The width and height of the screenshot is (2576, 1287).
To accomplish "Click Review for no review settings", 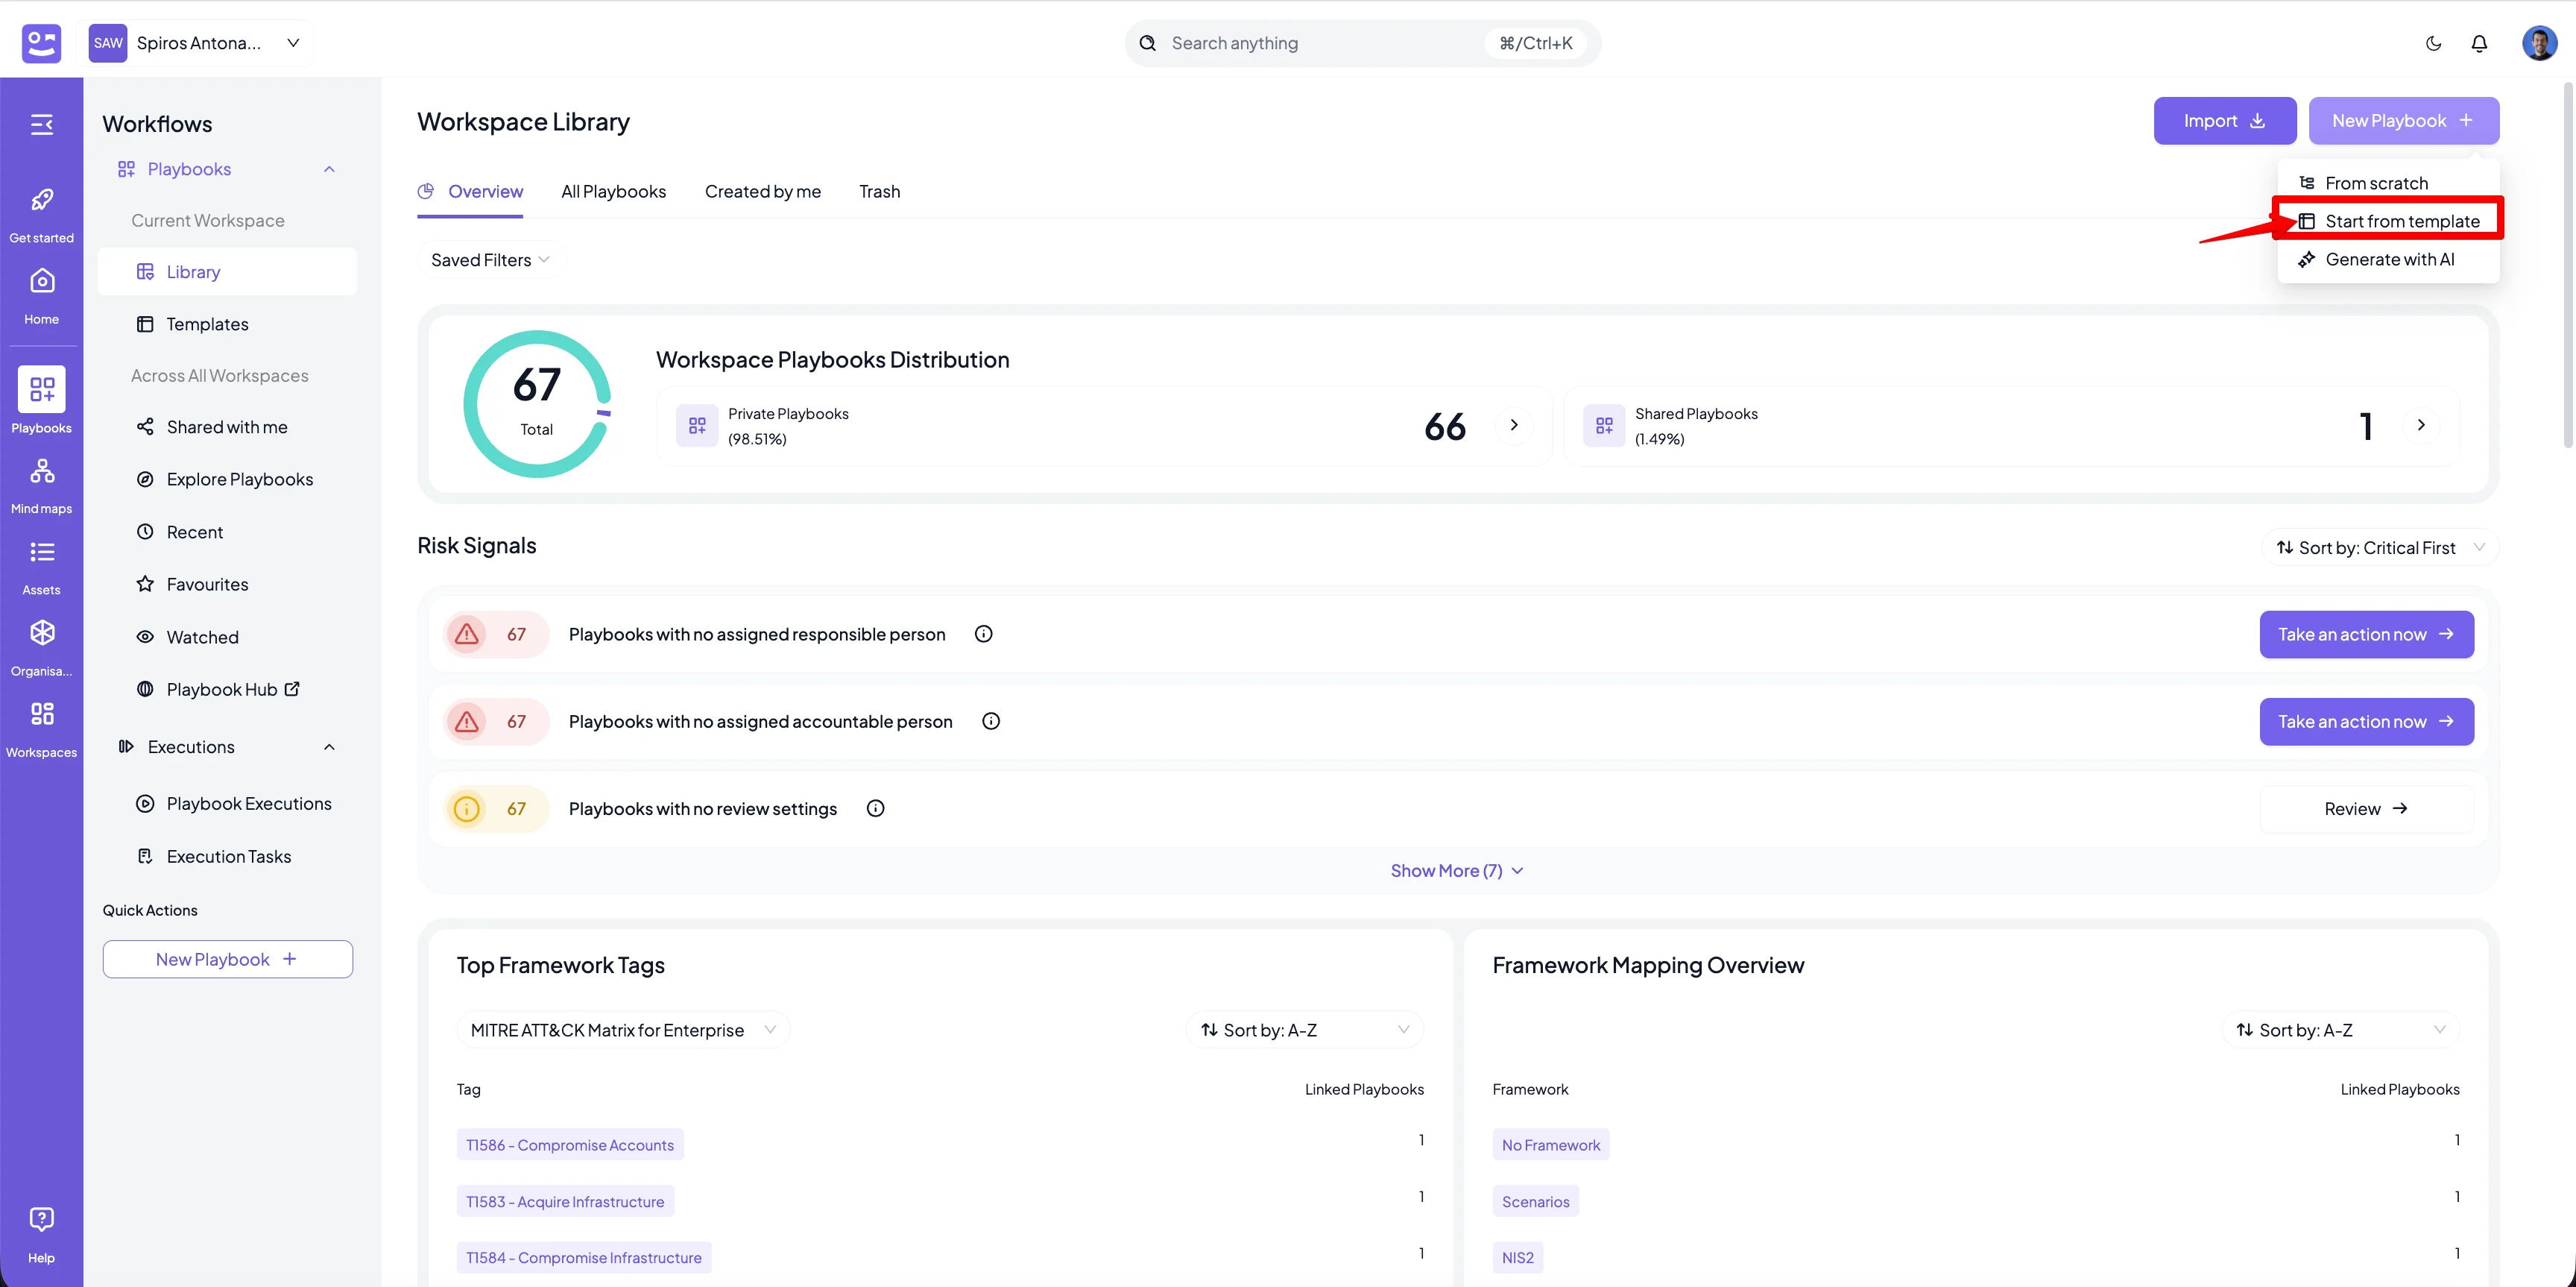I will (x=2366, y=808).
